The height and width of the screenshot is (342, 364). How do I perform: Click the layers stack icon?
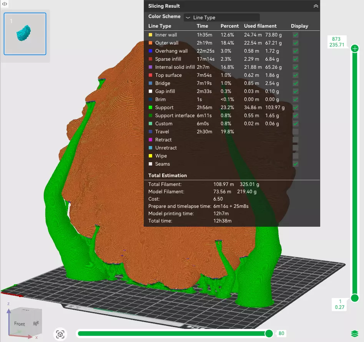click(354, 334)
